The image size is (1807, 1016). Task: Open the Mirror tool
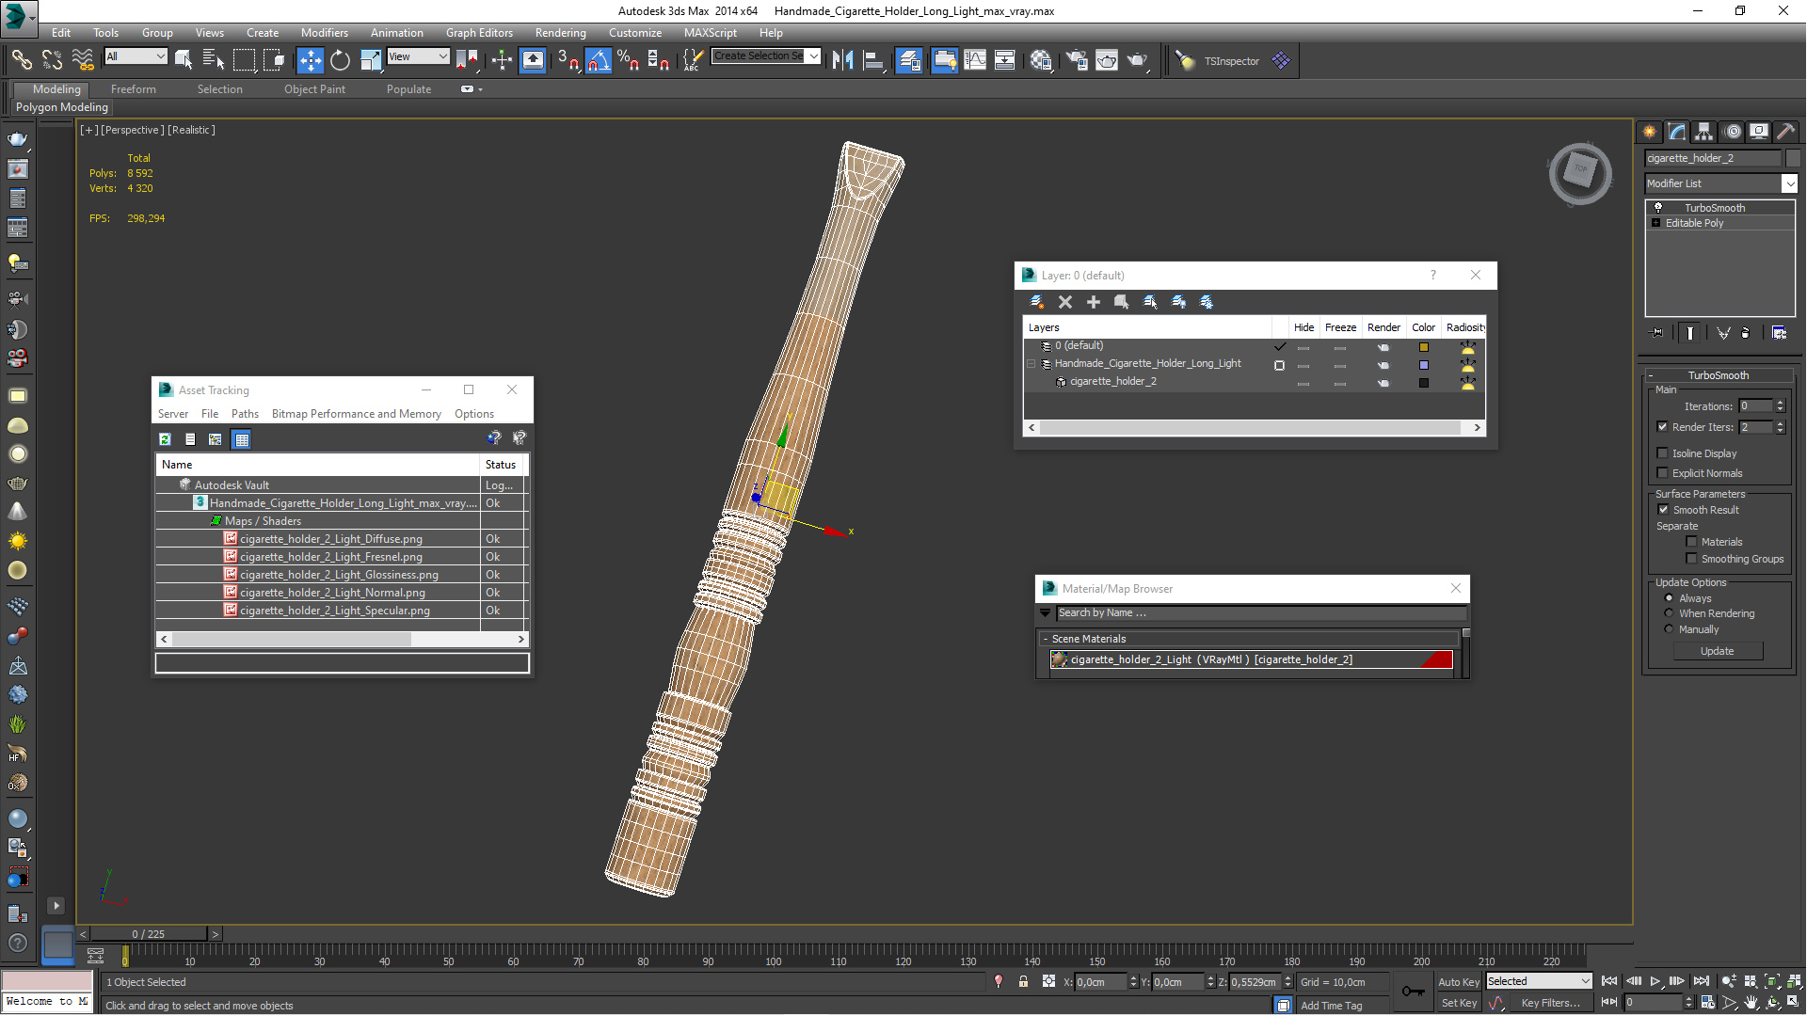click(x=842, y=61)
